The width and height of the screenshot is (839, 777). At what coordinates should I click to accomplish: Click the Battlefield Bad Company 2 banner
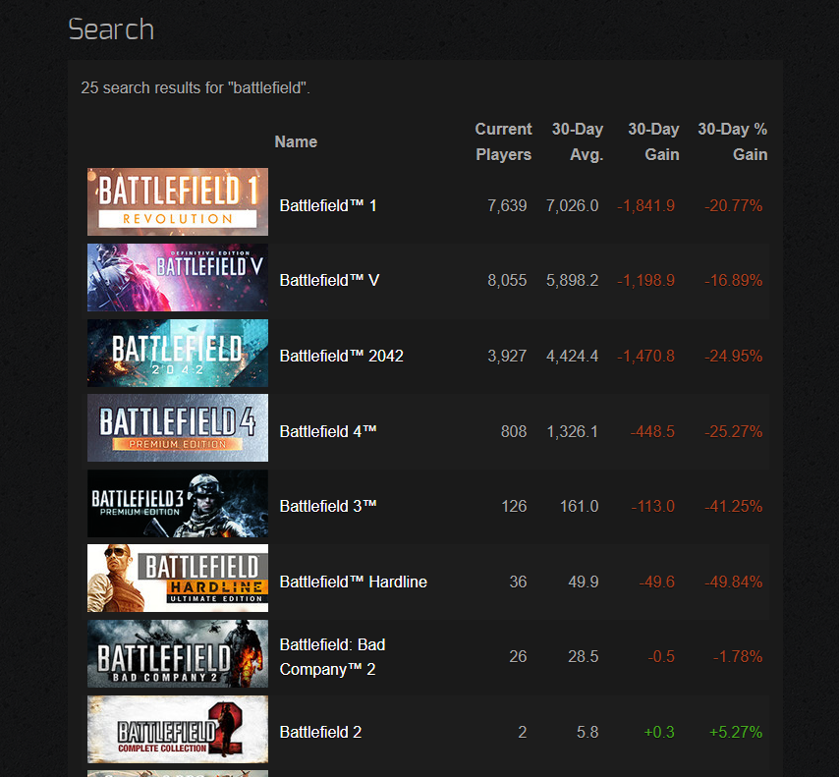(x=178, y=653)
